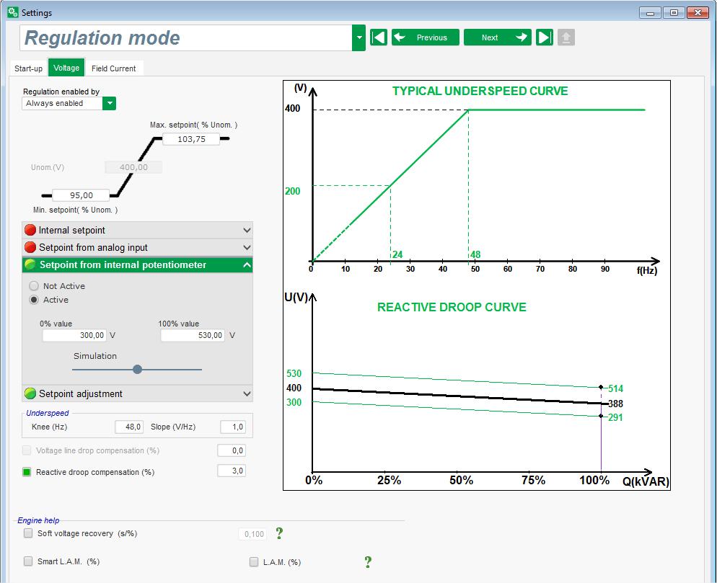Jump to last page icon
717x583 pixels.
[x=544, y=37]
